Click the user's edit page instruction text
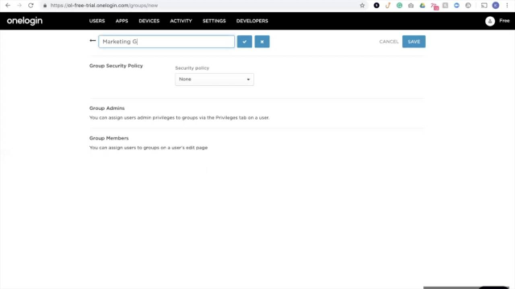 pos(148,148)
